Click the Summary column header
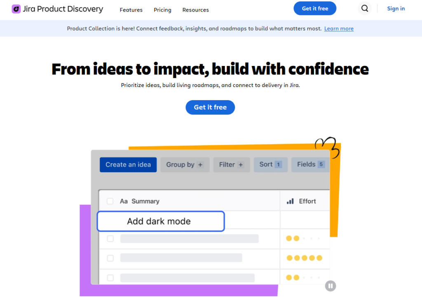422x298 pixels. tap(145, 202)
